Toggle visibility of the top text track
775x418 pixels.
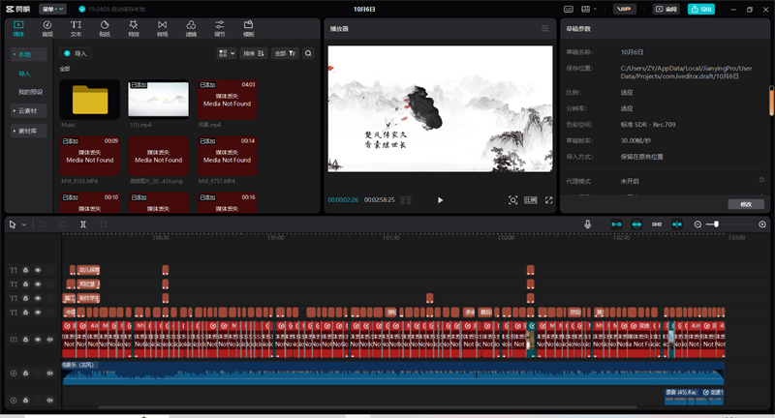pyautogui.click(x=38, y=270)
